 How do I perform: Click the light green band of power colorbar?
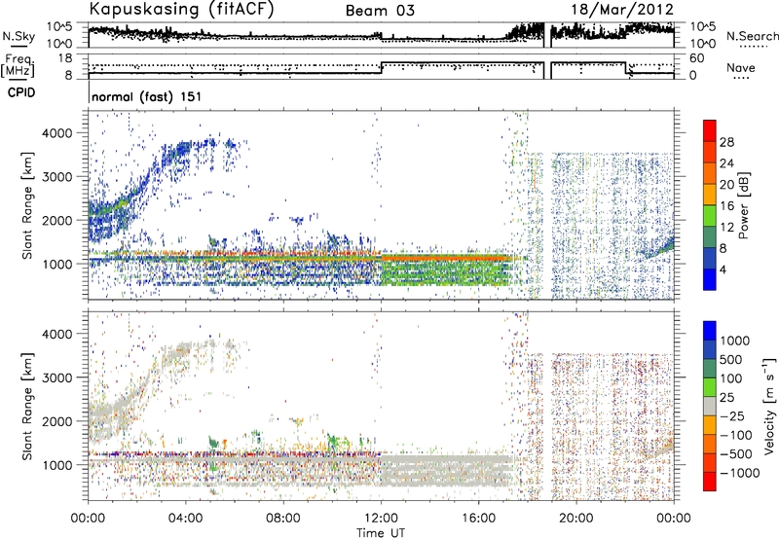click(x=710, y=215)
